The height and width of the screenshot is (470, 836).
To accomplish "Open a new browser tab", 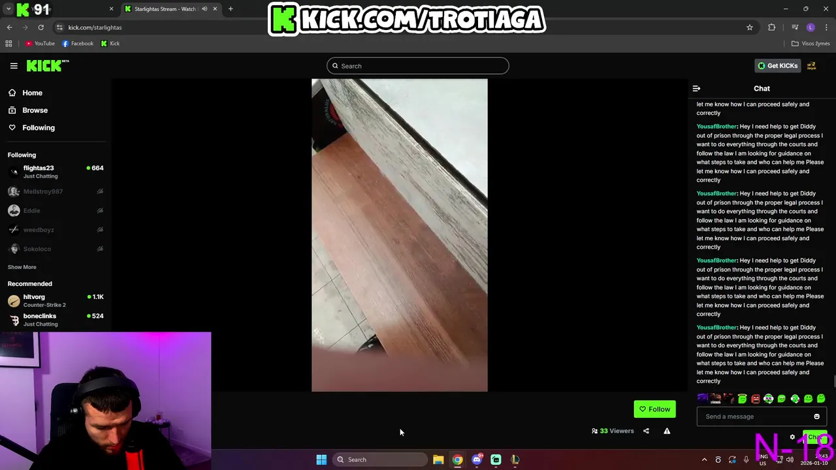I will point(231,9).
